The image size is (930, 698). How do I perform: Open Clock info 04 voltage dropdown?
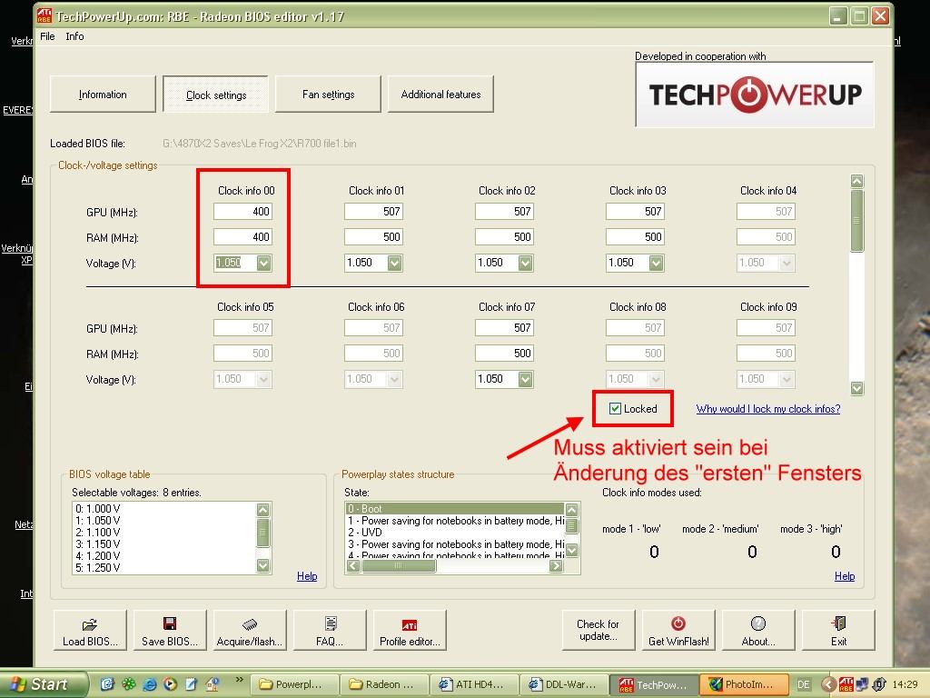[787, 263]
